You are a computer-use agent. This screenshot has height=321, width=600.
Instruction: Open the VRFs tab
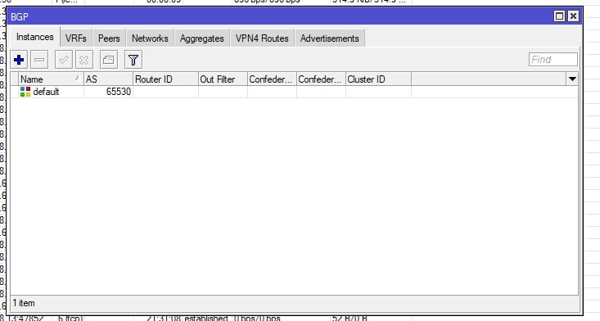[76, 38]
